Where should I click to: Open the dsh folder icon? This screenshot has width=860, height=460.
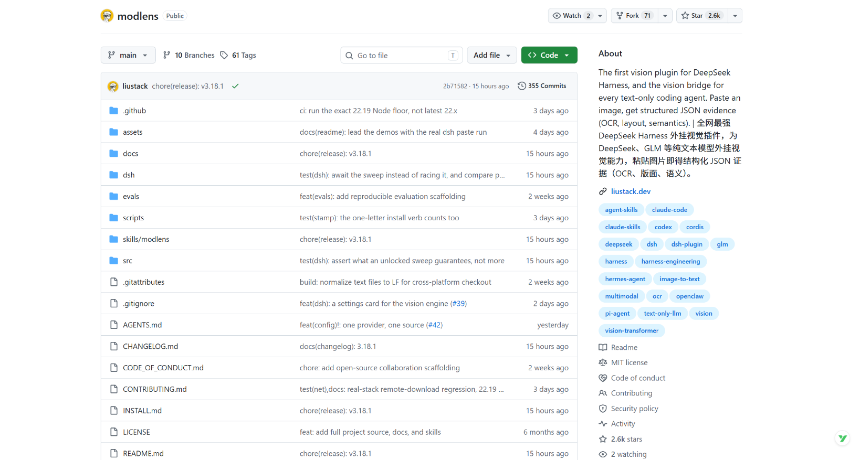coord(113,175)
